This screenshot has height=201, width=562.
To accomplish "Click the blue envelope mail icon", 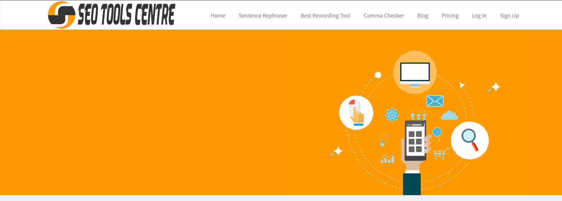I will click(435, 101).
